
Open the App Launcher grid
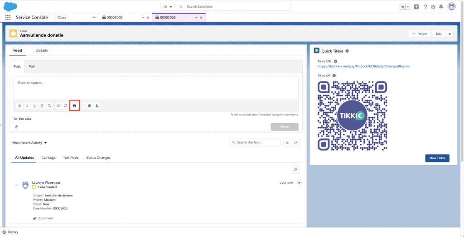click(8, 17)
